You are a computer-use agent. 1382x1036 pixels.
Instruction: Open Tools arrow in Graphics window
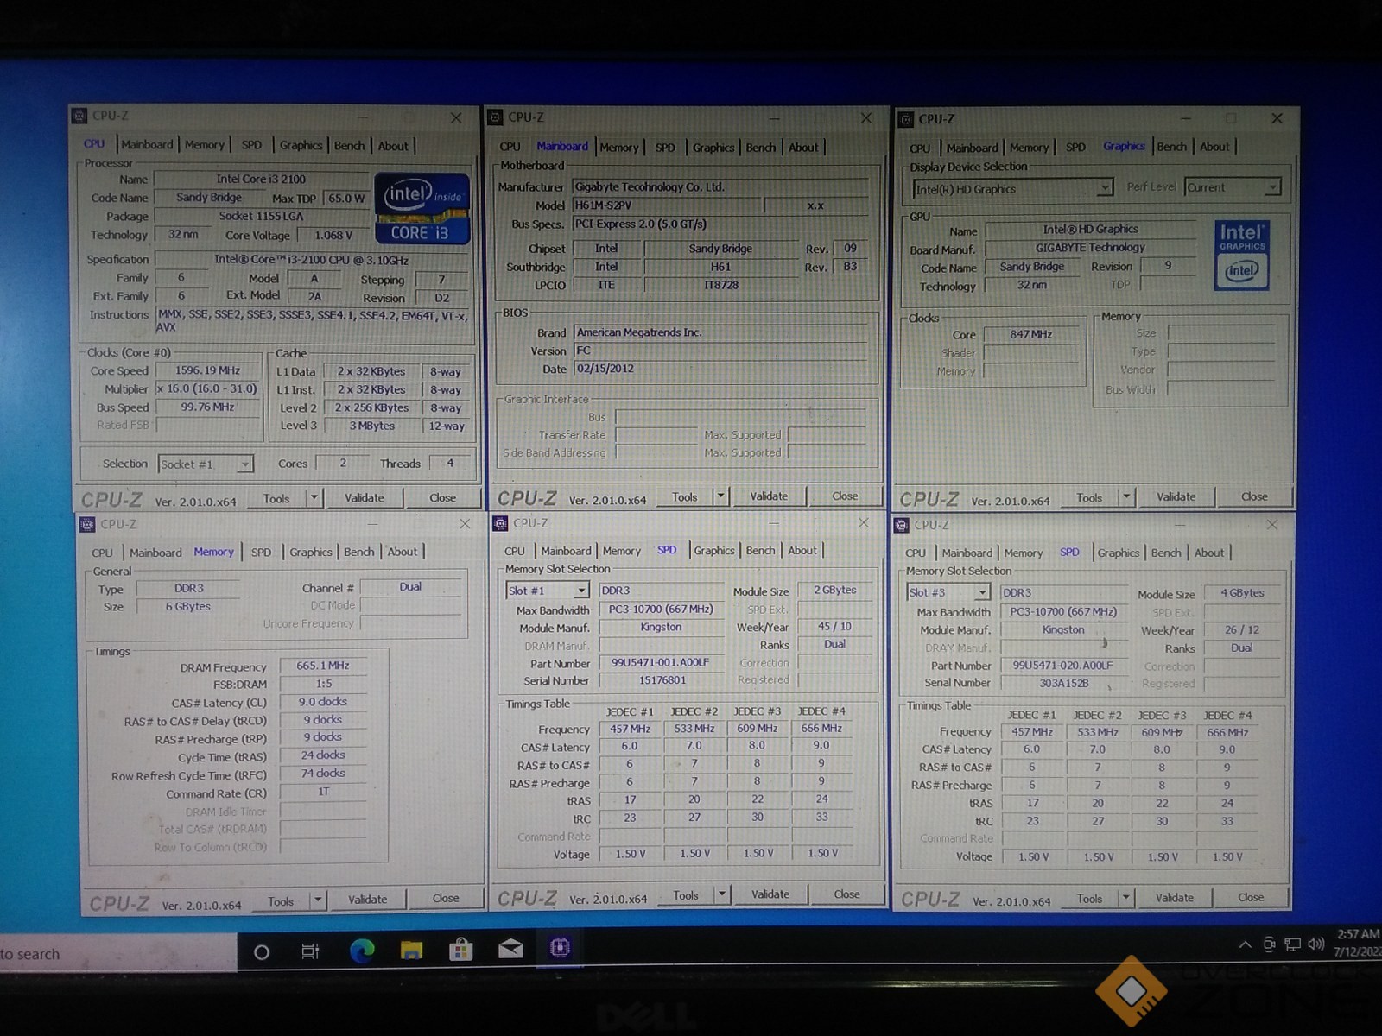coord(1125,497)
